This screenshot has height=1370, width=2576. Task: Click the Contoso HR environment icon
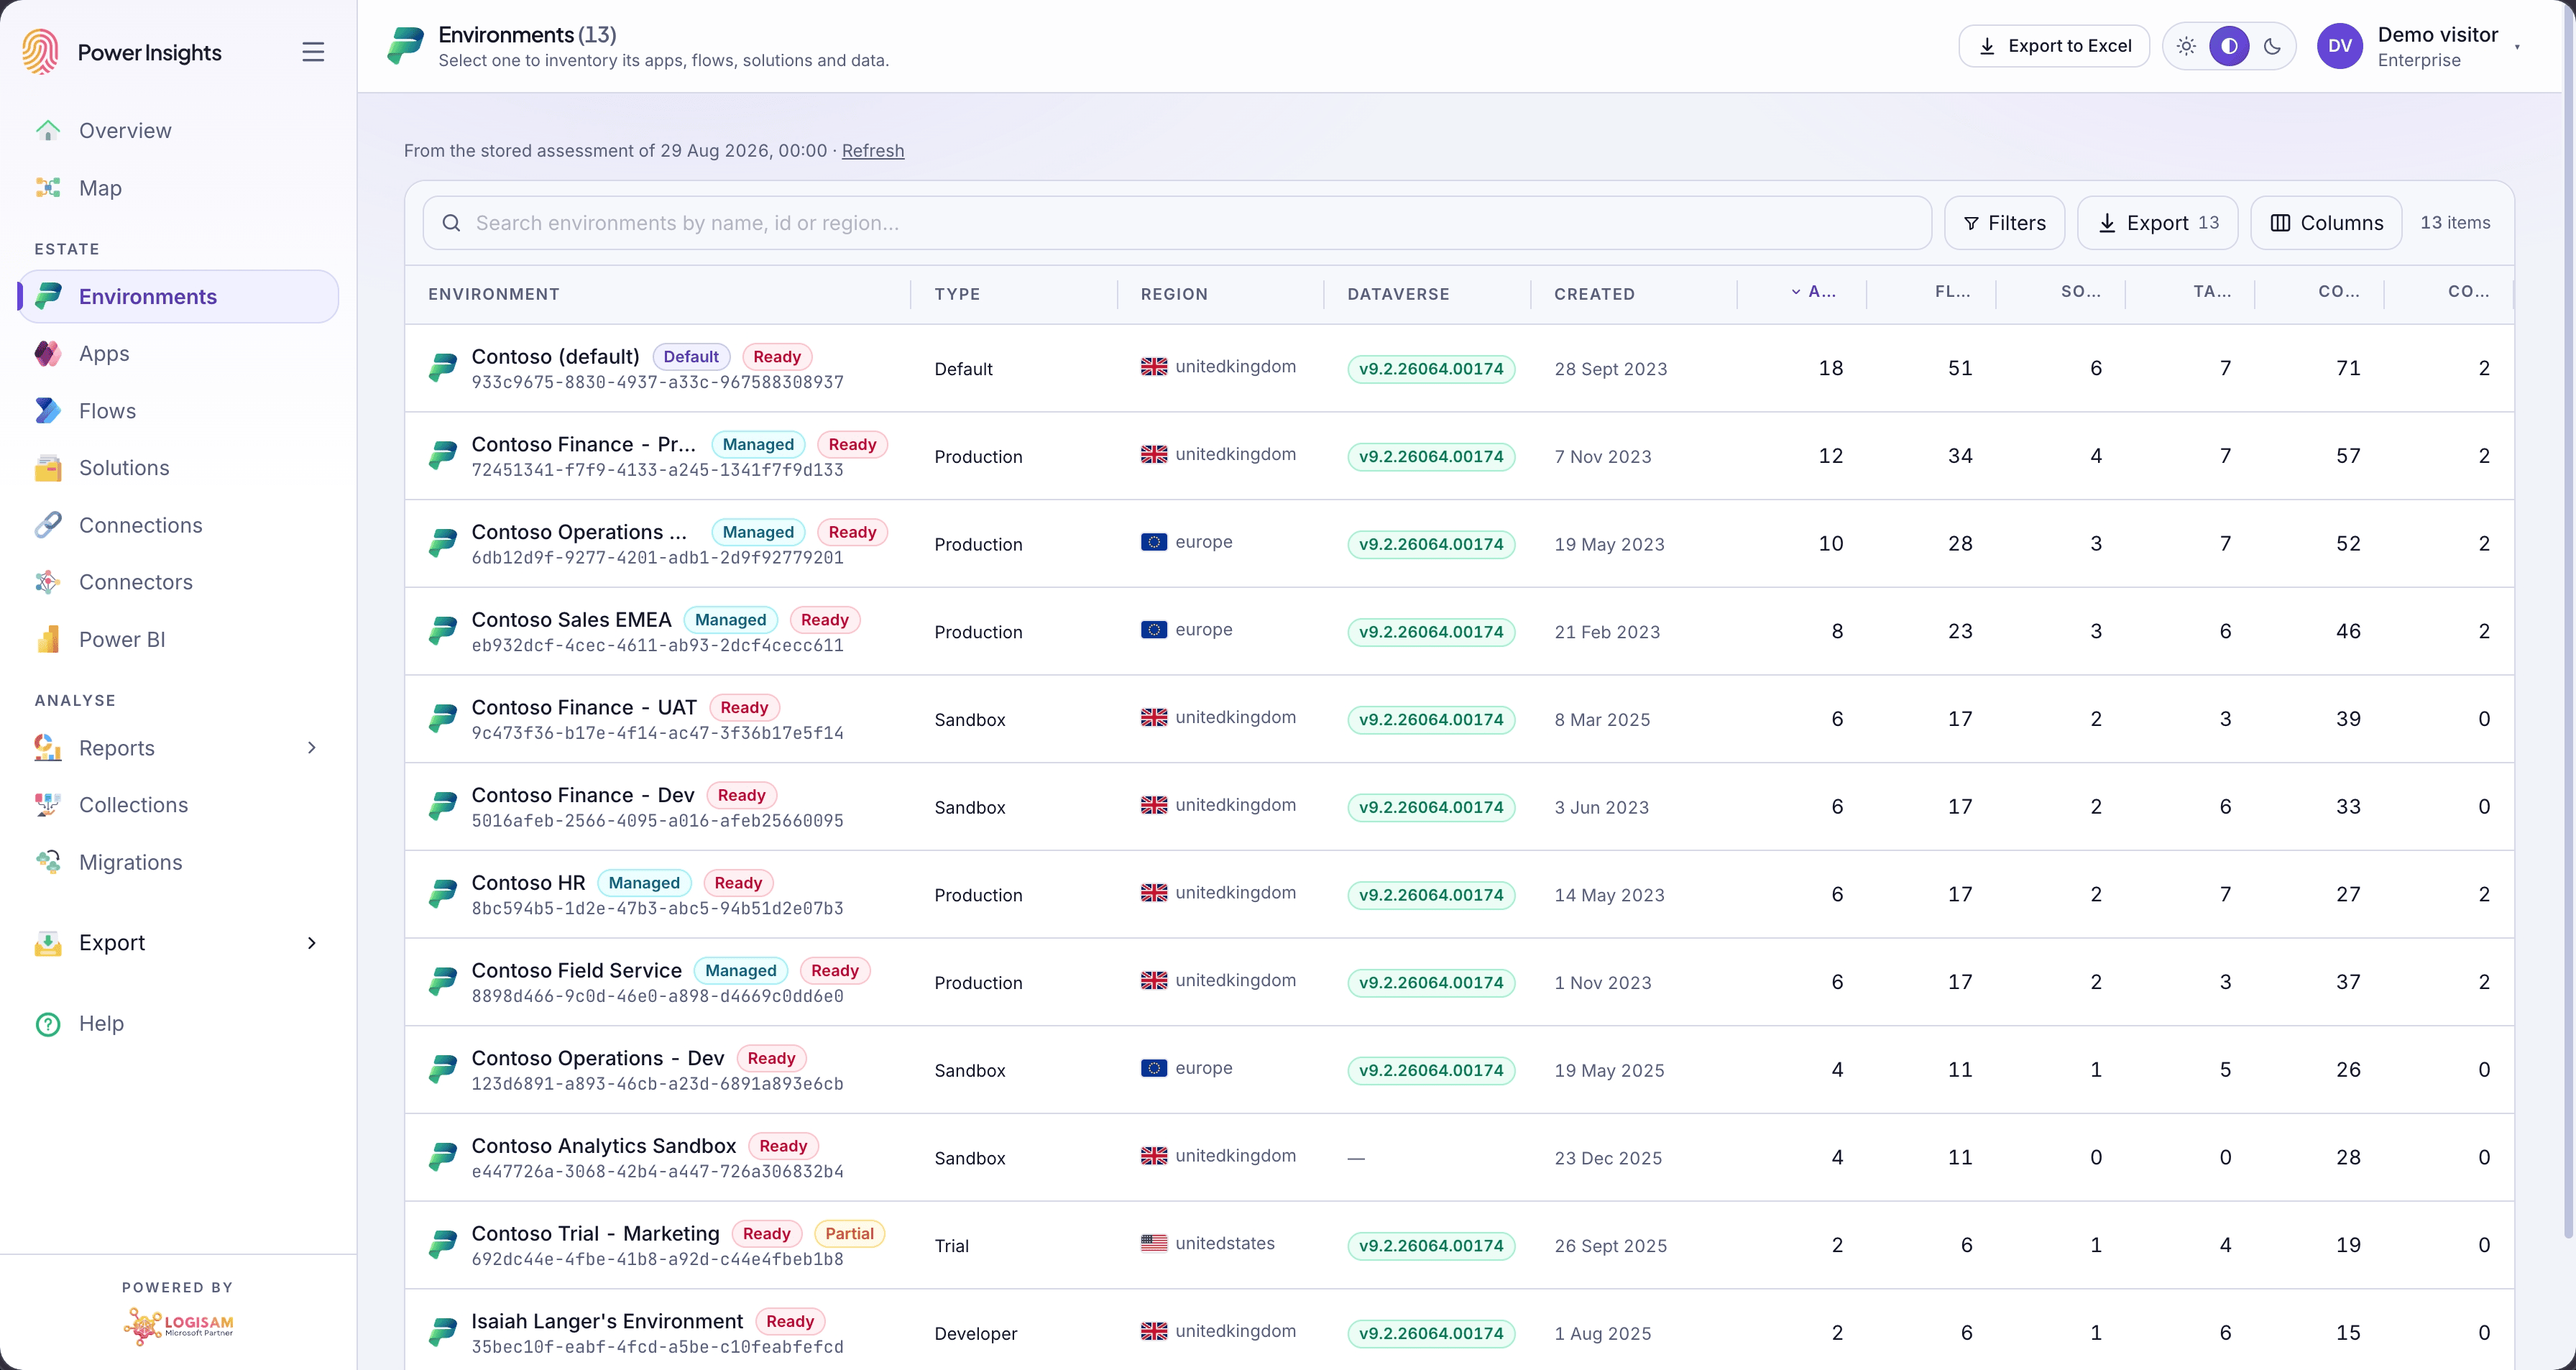pos(442,894)
